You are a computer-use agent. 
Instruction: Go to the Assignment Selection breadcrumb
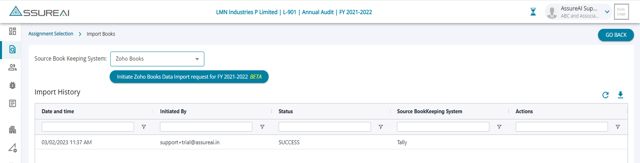51,34
